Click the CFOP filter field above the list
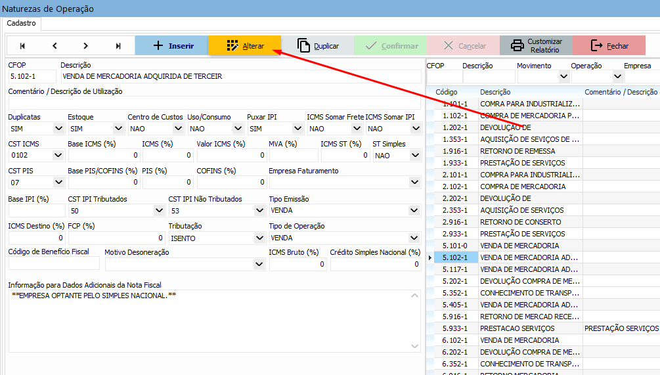660x375 pixels. pos(444,77)
